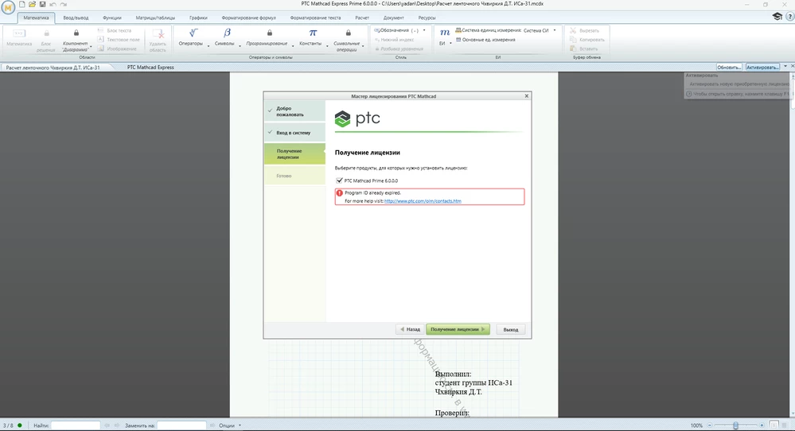Expand the Операторы dropdown arrow
The width and height of the screenshot is (795, 431).
coord(208,46)
